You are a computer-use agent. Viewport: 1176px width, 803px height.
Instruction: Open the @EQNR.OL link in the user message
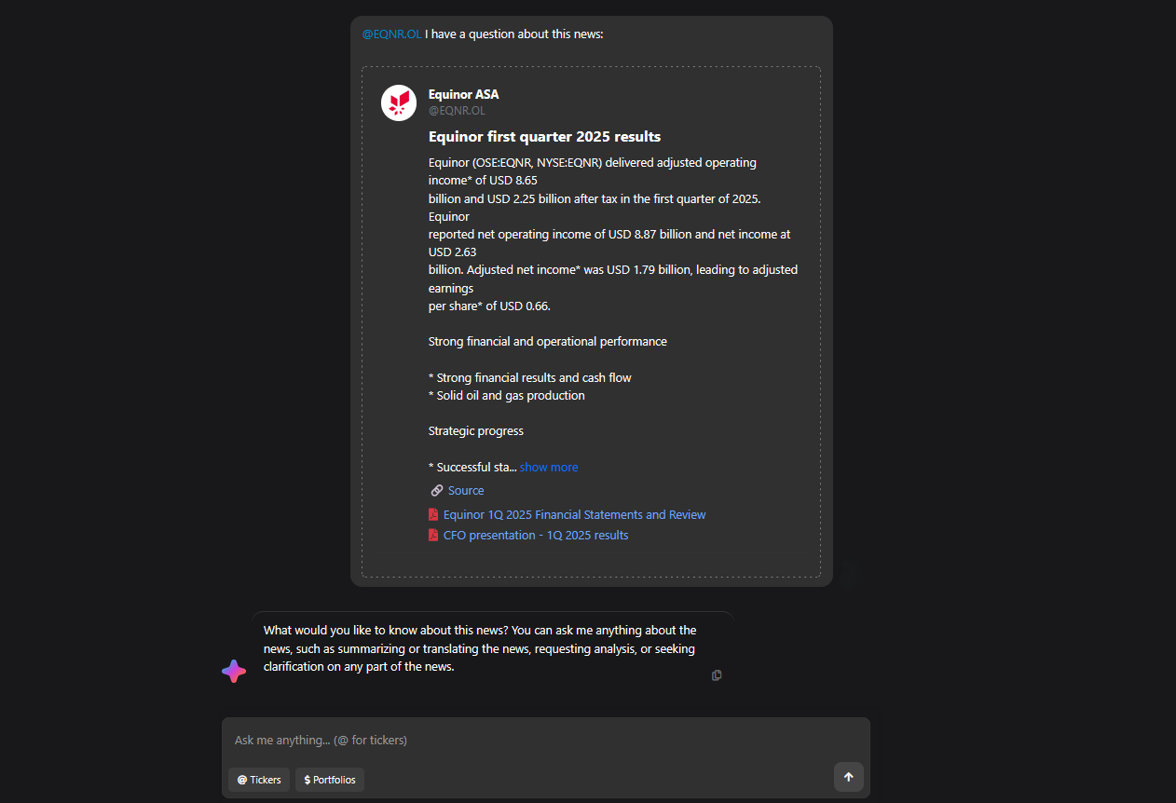pyautogui.click(x=390, y=34)
